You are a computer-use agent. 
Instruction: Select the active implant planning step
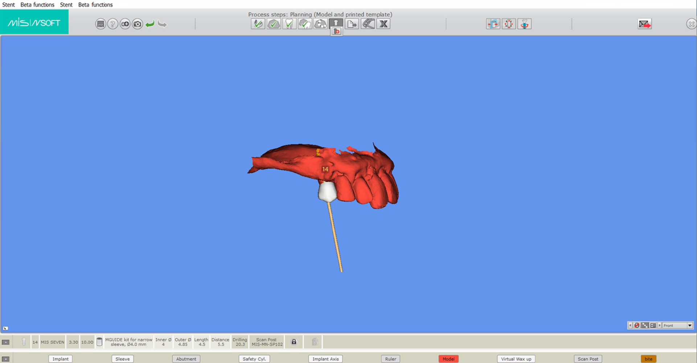tap(336, 23)
